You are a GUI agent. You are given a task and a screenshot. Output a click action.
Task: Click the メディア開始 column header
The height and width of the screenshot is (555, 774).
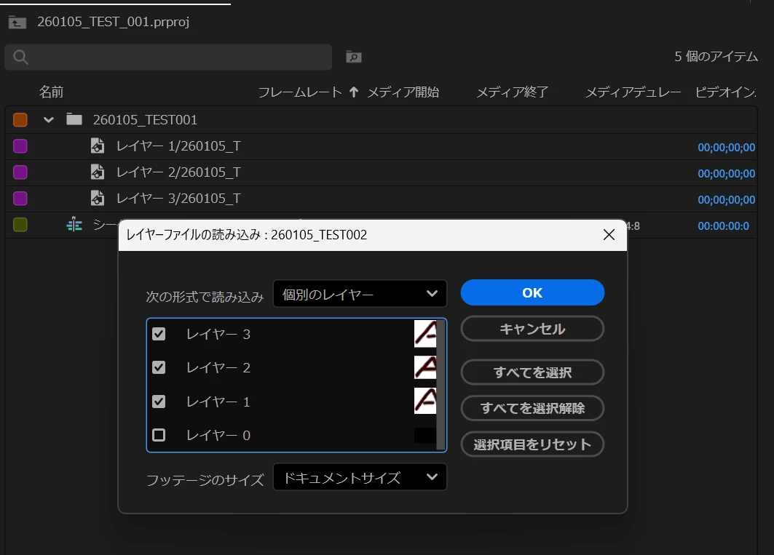[403, 92]
